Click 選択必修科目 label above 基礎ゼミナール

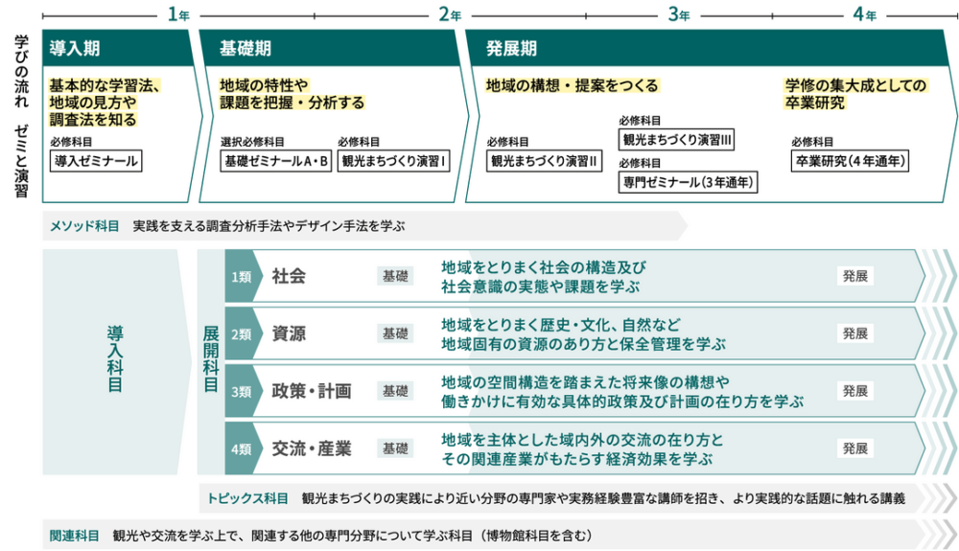(252, 142)
